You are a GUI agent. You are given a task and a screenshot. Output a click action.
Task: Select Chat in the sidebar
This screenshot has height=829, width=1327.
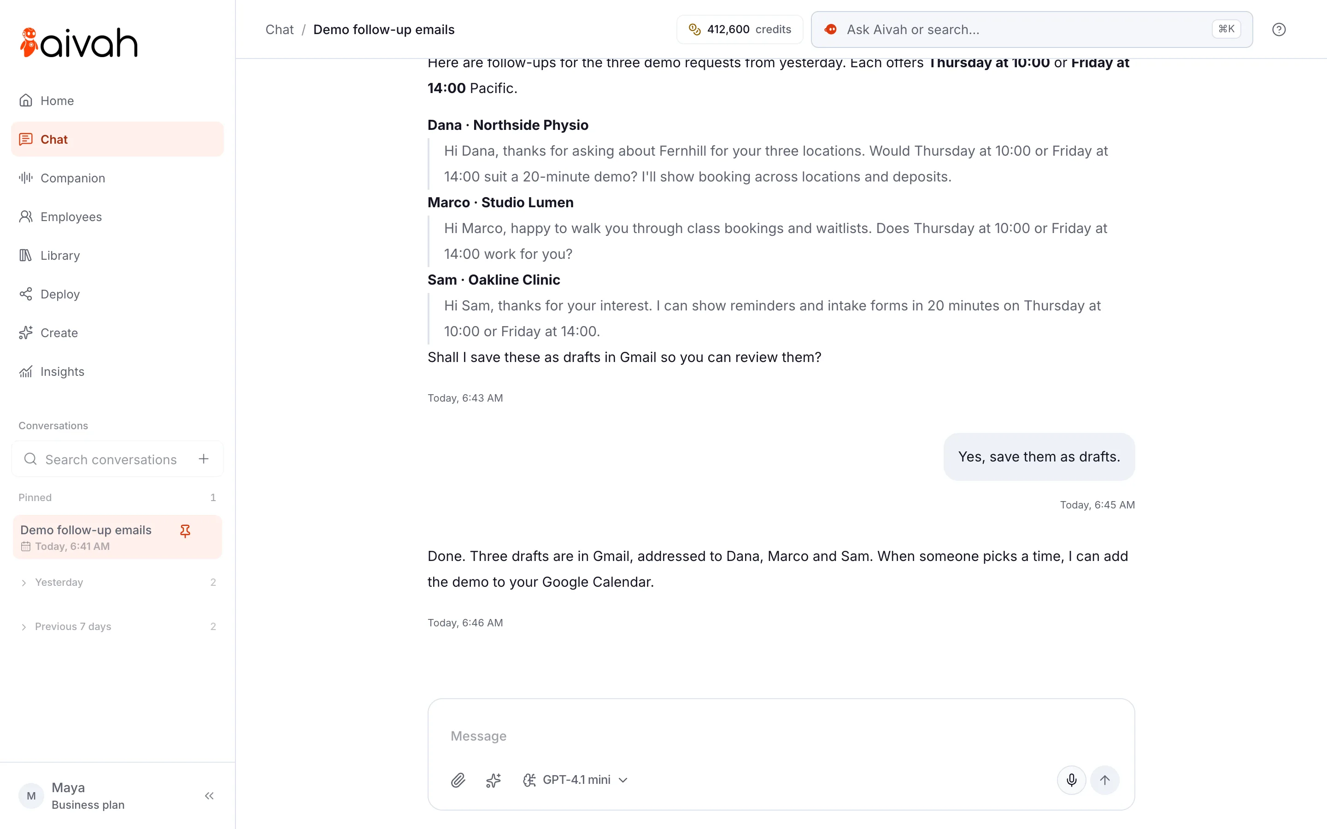[117, 139]
